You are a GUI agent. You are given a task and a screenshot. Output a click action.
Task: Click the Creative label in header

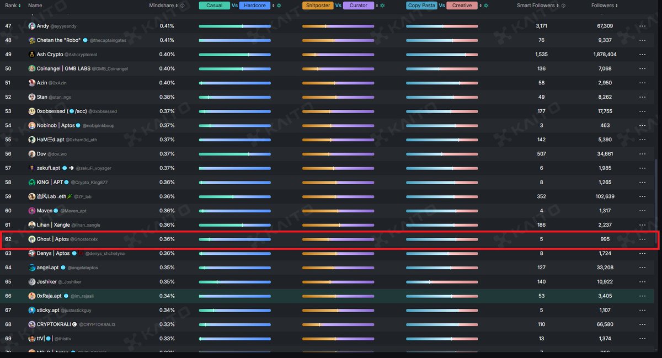coord(462,6)
